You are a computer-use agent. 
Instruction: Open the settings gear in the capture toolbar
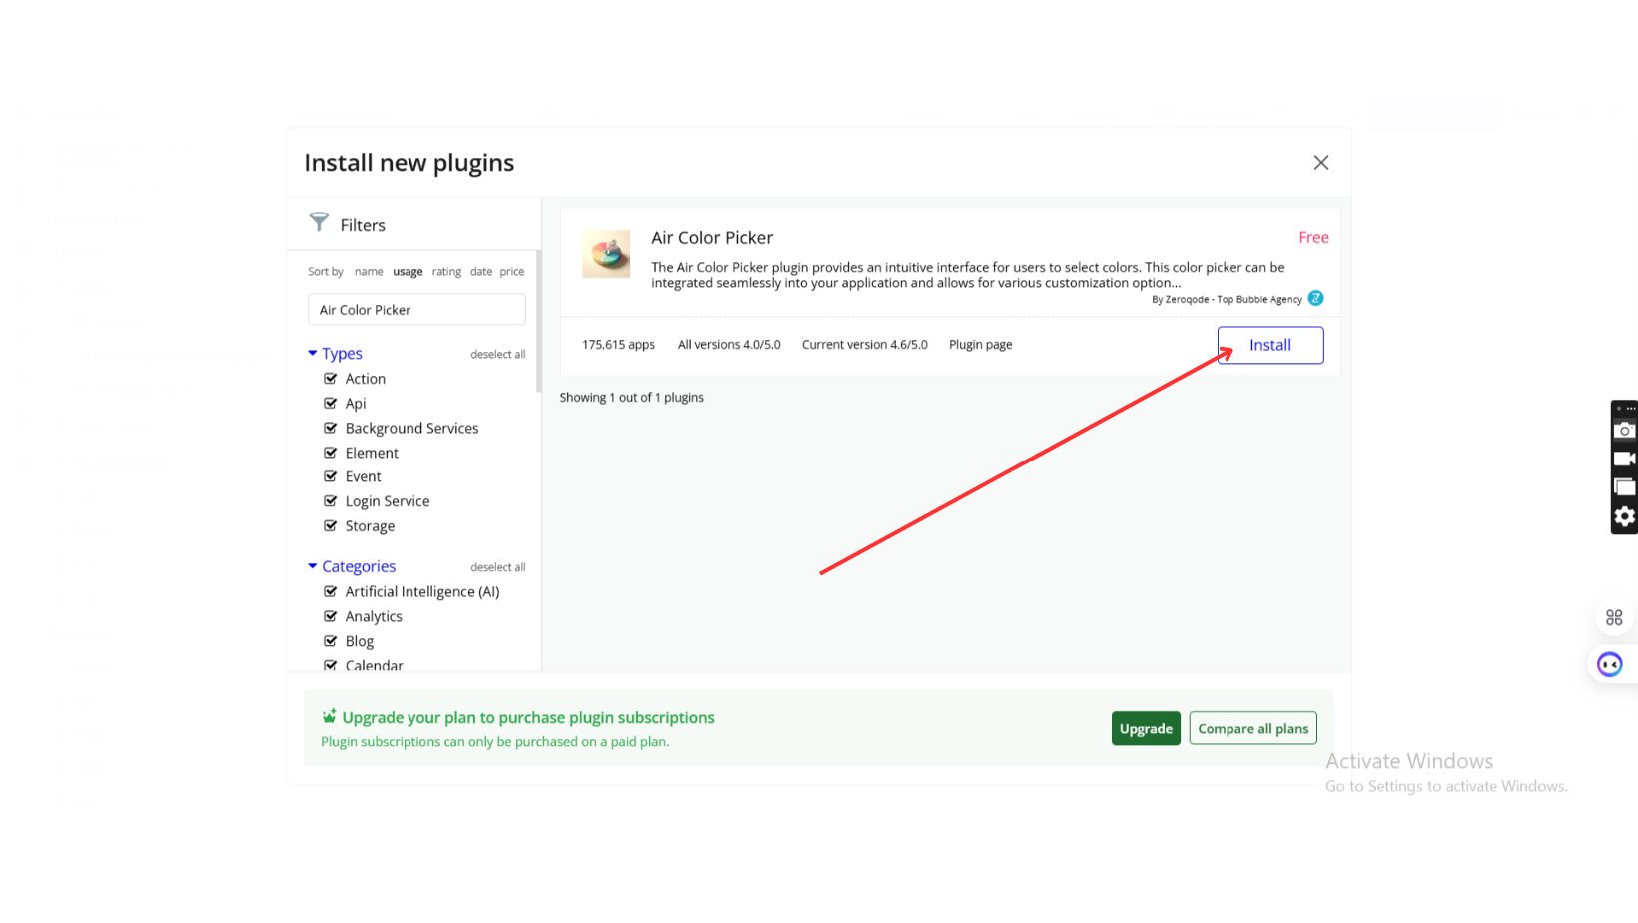pos(1624,516)
